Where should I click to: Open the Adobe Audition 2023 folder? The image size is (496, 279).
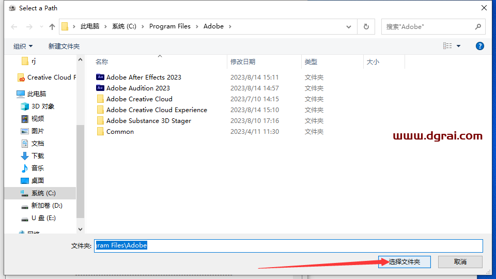(x=138, y=88)
